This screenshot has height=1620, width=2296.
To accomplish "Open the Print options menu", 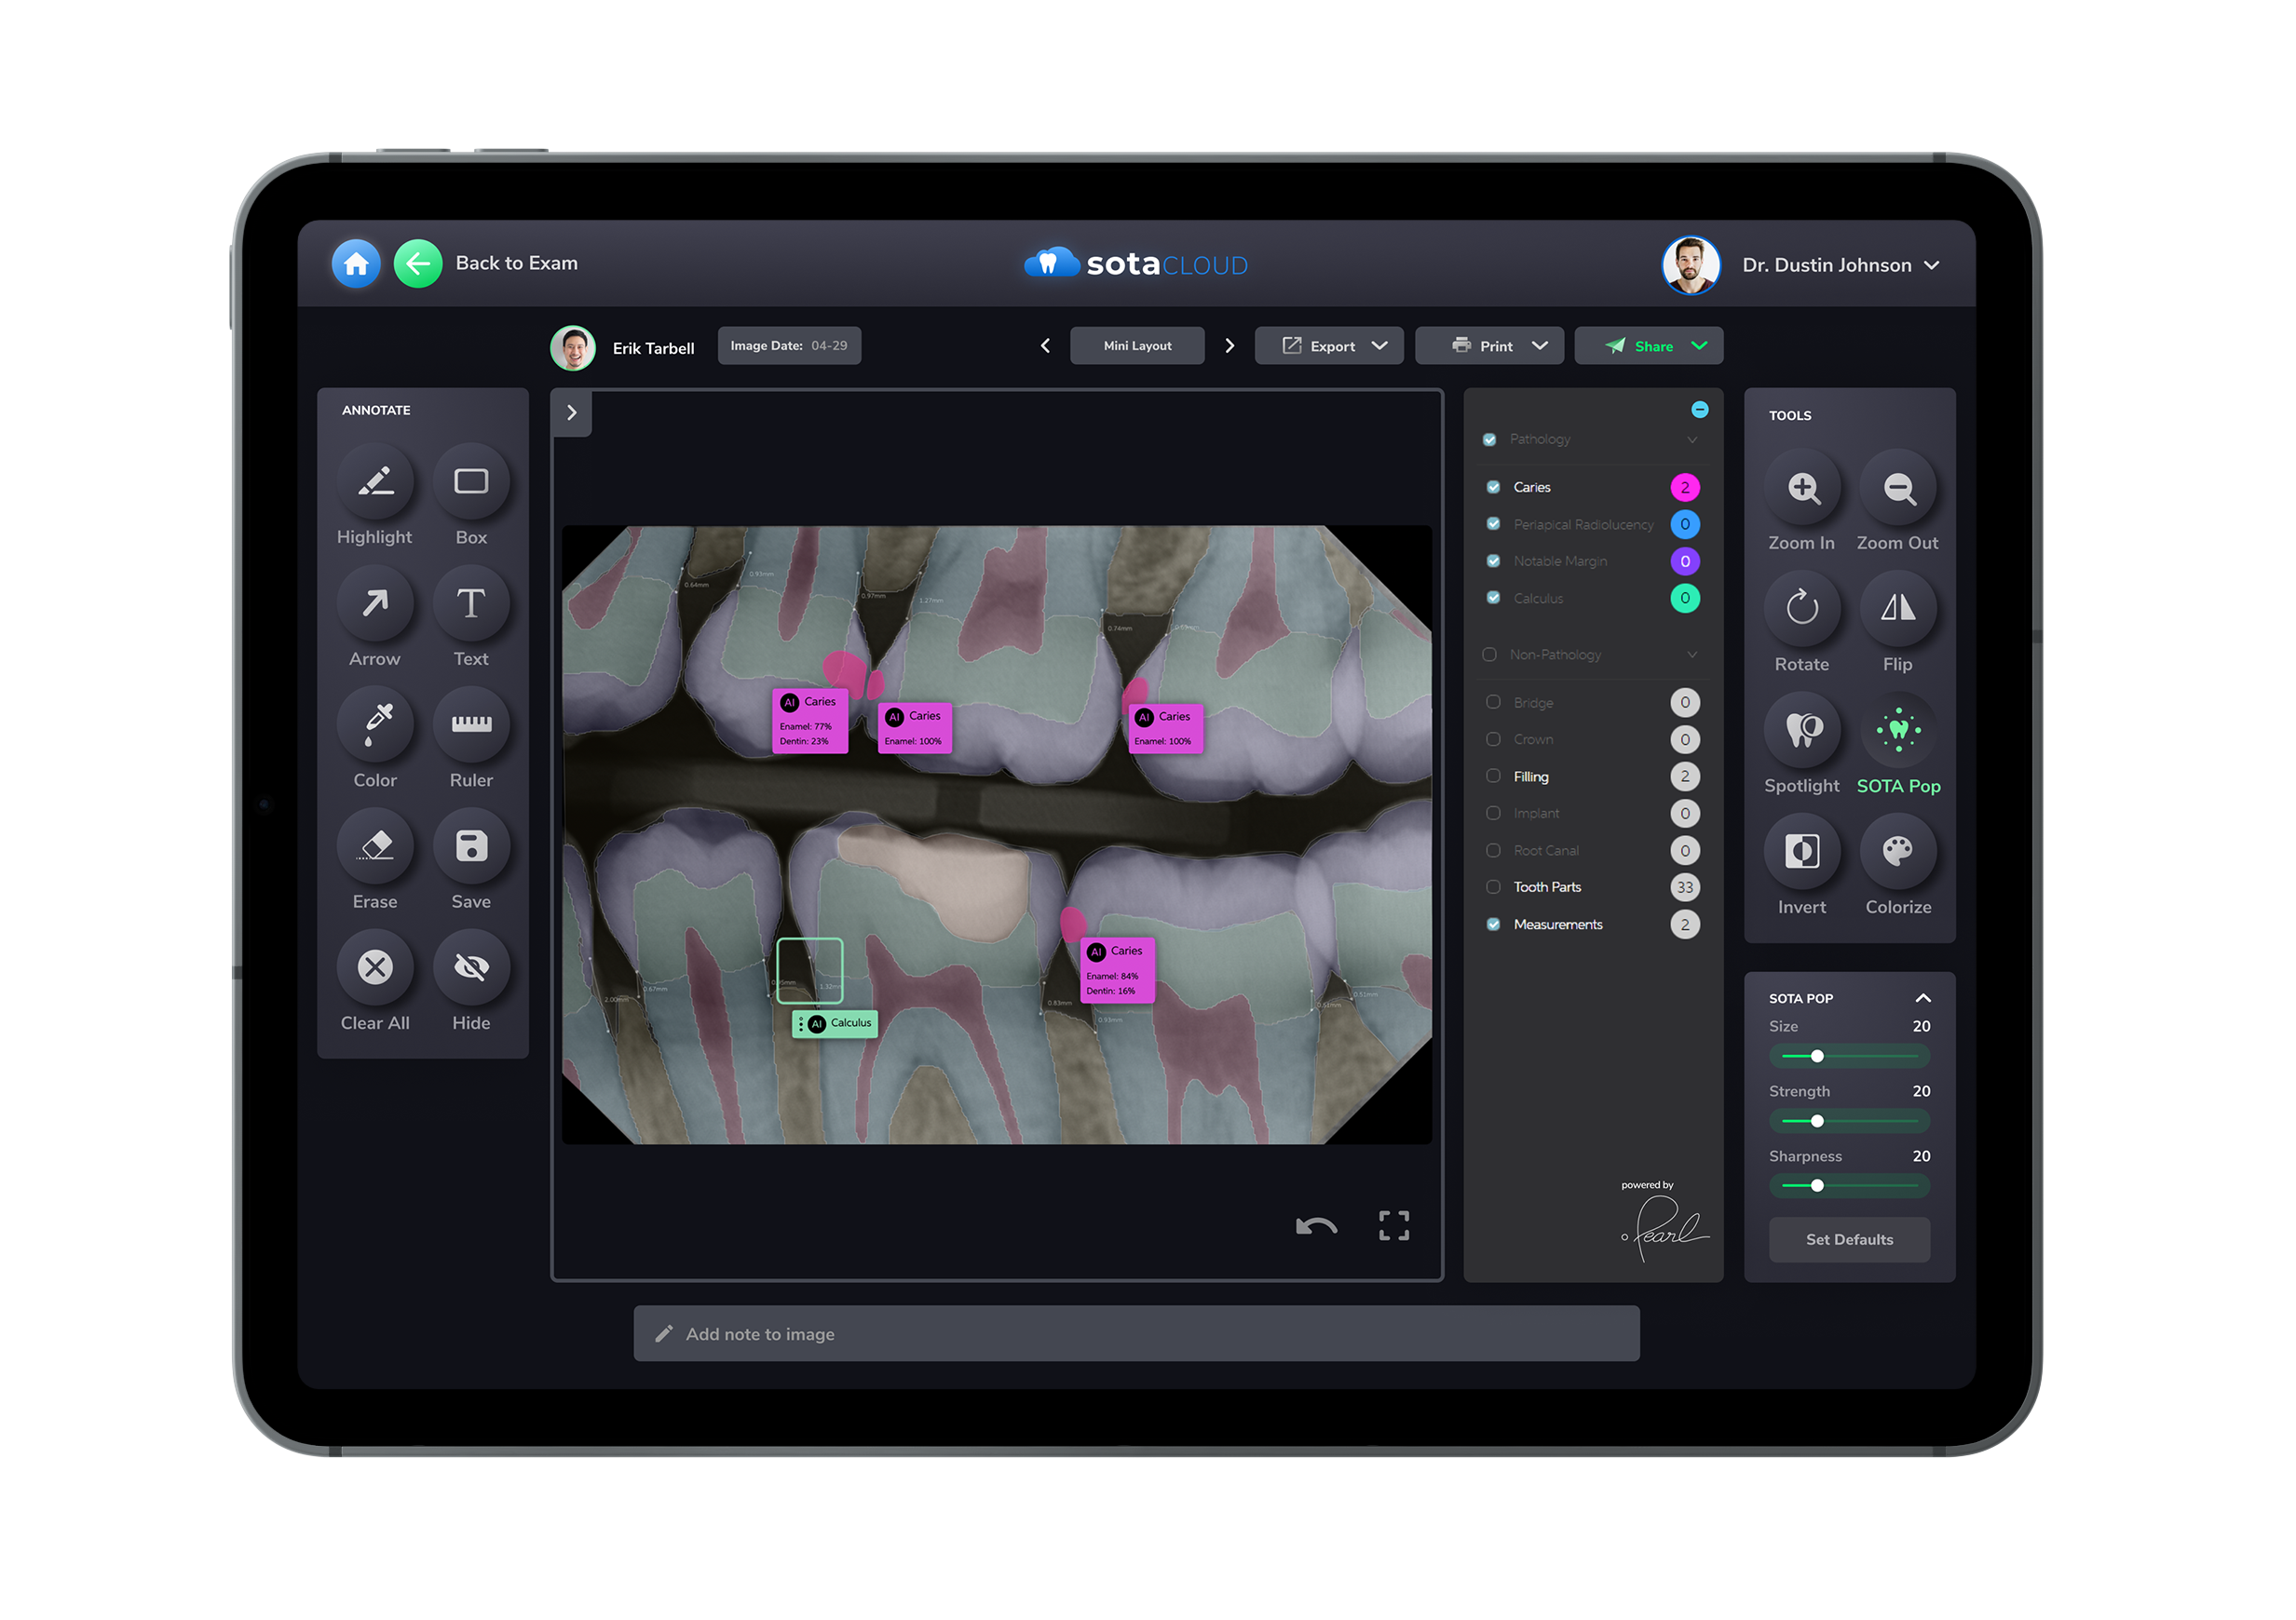I will pos(1489,344).
